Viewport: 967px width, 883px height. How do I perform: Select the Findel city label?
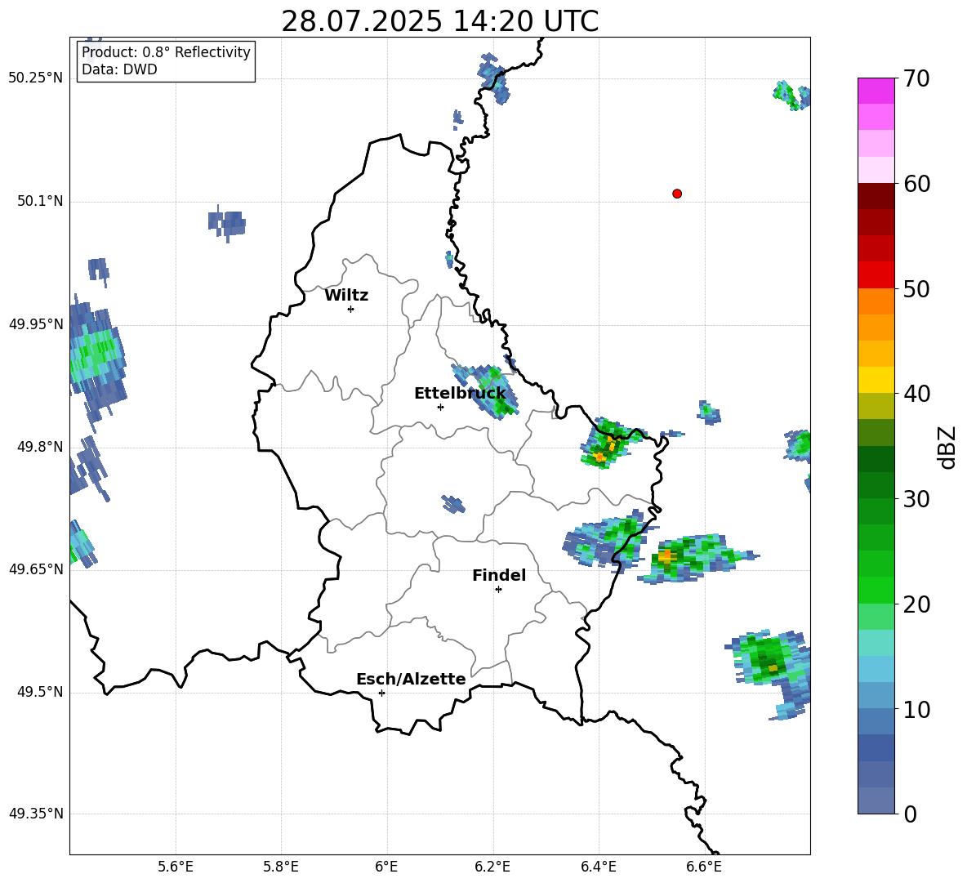[499, 575]
